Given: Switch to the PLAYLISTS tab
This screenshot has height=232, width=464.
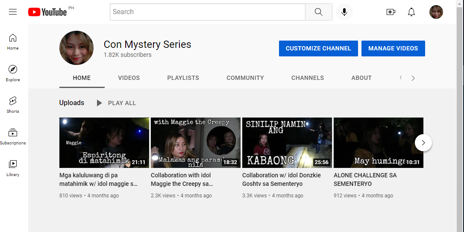Looking at the screenshot, I should click(x=183, y=78).
